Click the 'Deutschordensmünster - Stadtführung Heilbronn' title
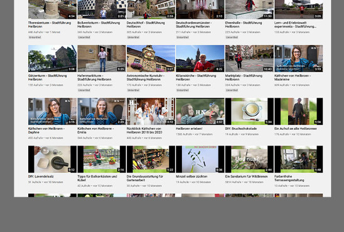344x232 pixels. 194,24
